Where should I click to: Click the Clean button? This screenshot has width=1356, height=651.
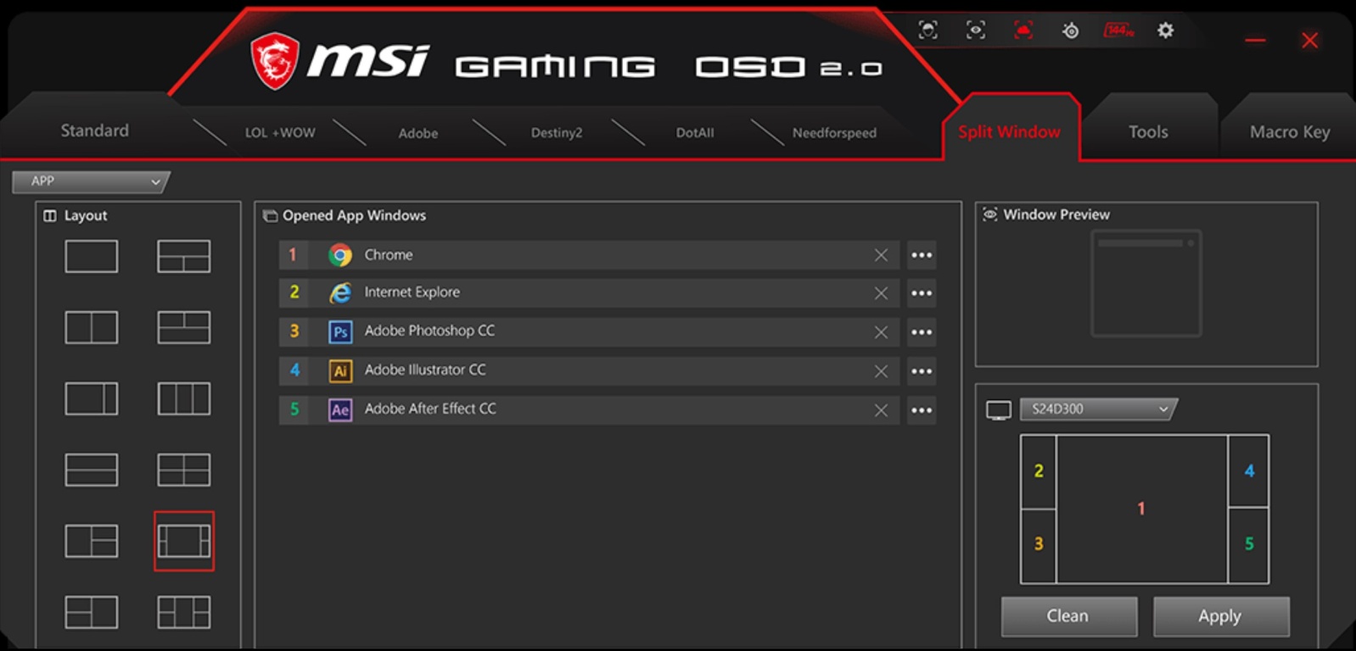pyautogui.click(x=1069, y=616)
